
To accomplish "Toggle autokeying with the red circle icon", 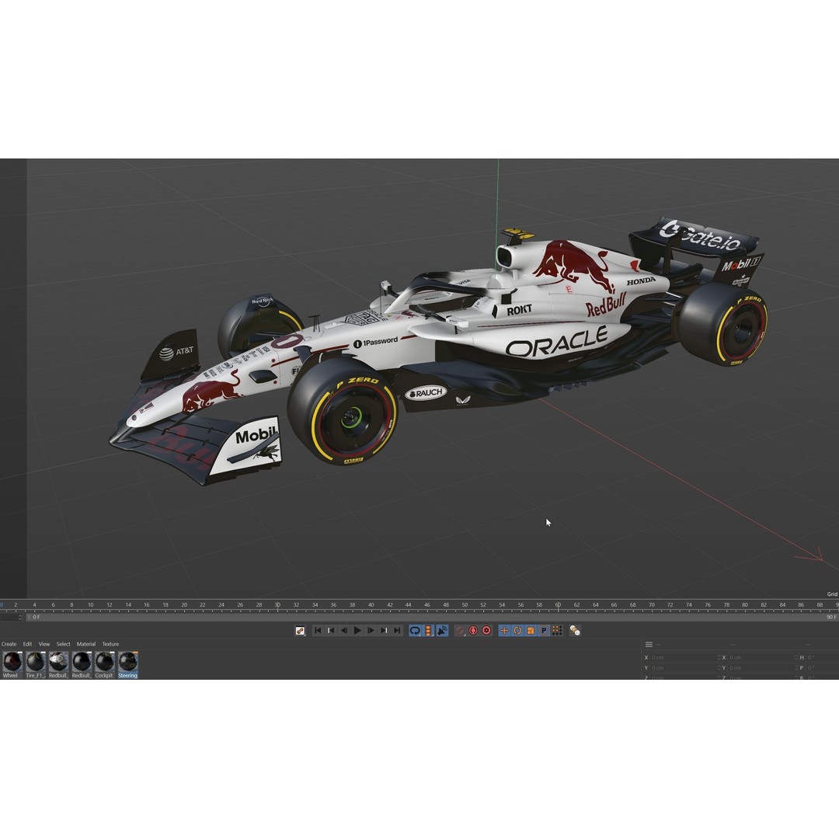I will point(473,631).
